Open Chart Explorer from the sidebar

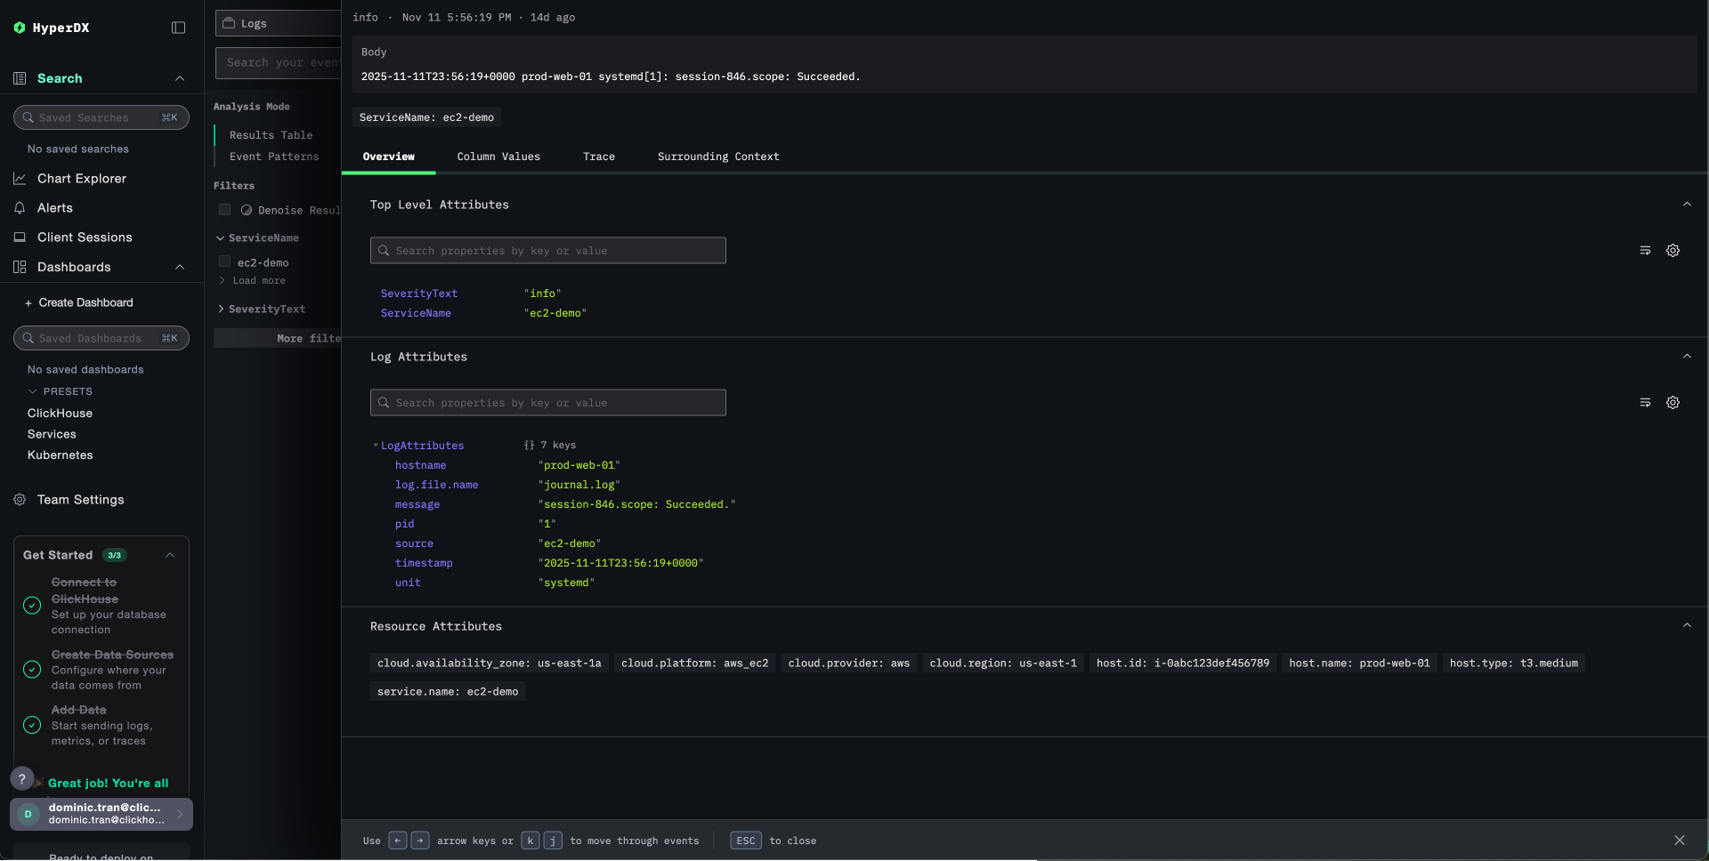point(81,179)
